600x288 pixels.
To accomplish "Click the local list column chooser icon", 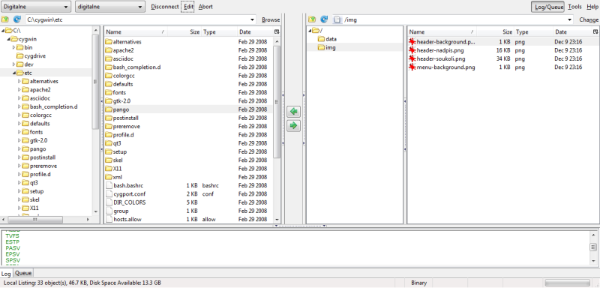I will (277, 31).
